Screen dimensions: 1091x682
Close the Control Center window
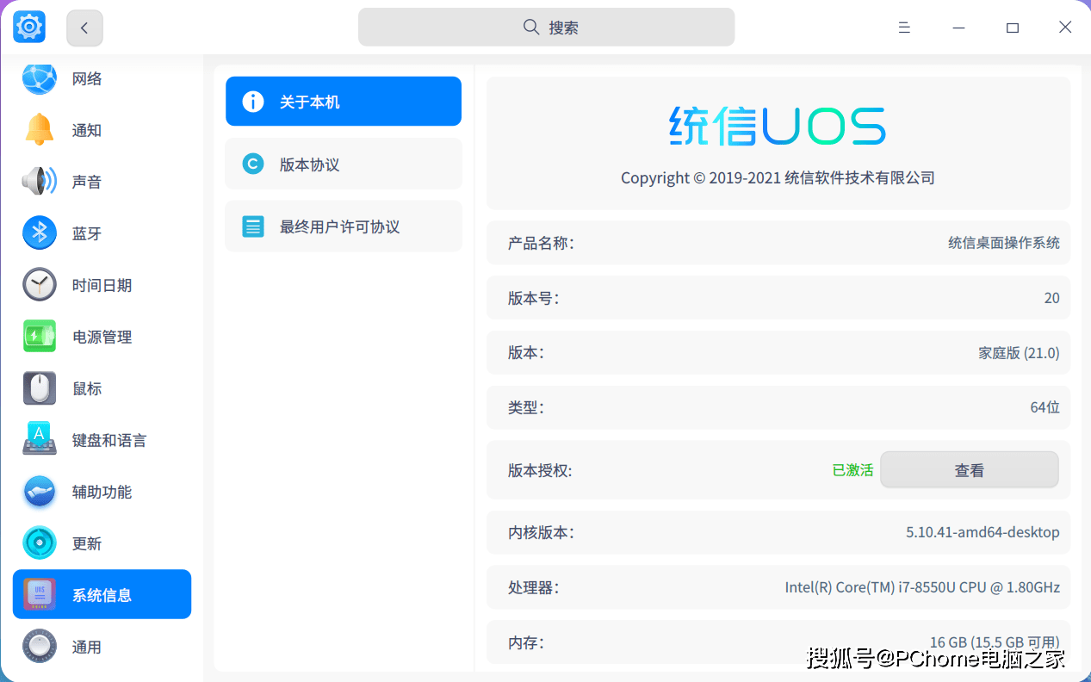[x=1065, y=28]
